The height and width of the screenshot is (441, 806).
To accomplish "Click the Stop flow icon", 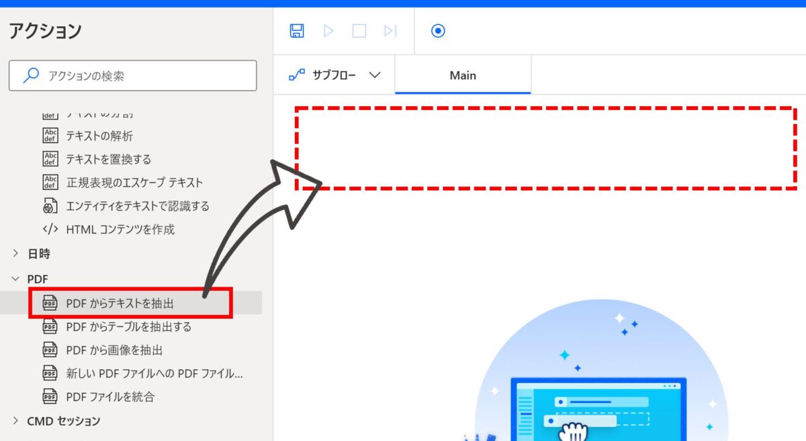I will click(359, 31).
